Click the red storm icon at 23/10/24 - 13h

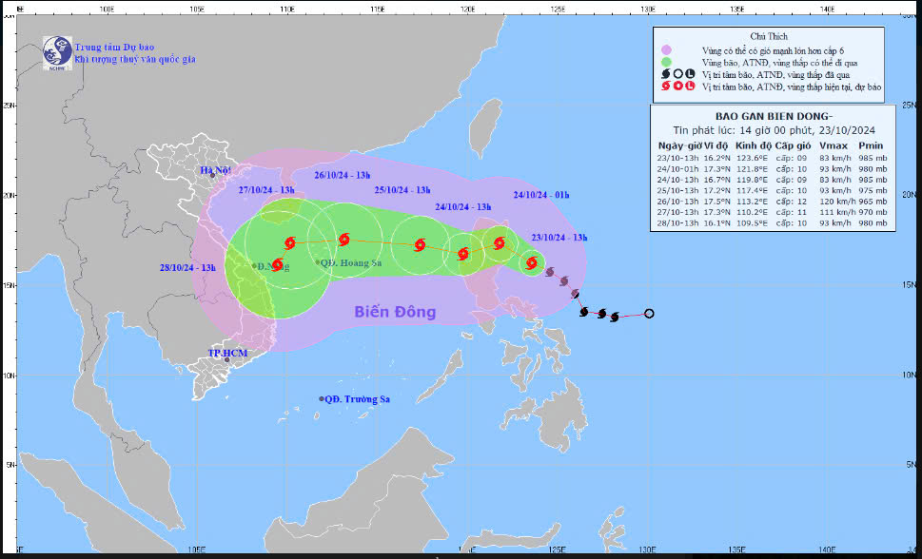tap(532, 262)
